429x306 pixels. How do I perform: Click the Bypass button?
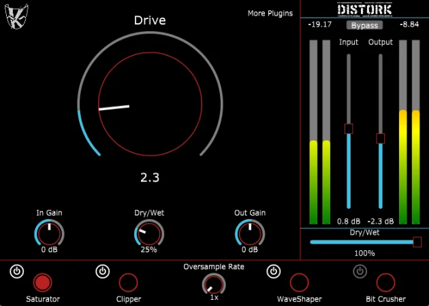[x=364, y=25]
